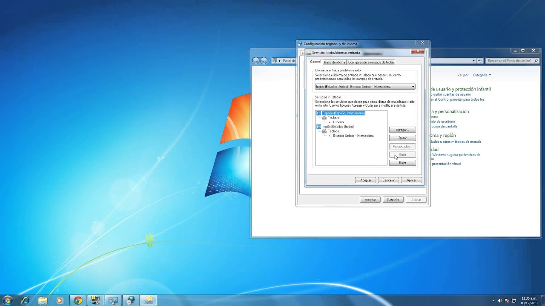Viewport: 545px width, 306px height.
Task: Click Aceptar in Configuración regional dialog
Action: [370, 200]
